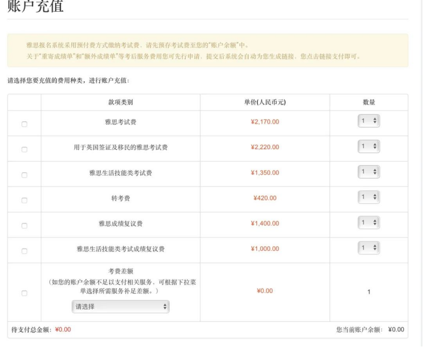
Task: Open quantity dropdown for ¥1,000.00 row
Action: (369, 248)
